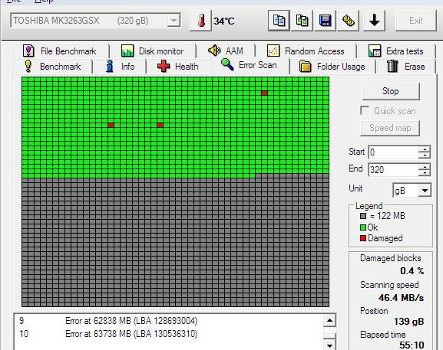Click the green Ok legend swatch

(x=363, y=227)
